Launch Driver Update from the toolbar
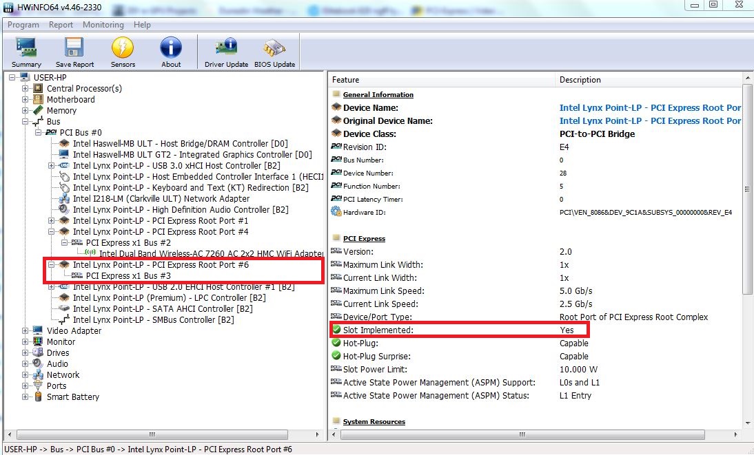 pyautogui.click(x=226, y=53)
